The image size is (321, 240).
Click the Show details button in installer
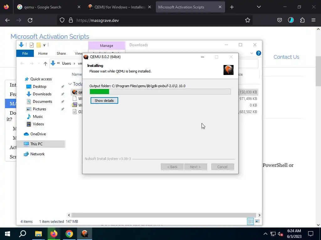[104, 101]
